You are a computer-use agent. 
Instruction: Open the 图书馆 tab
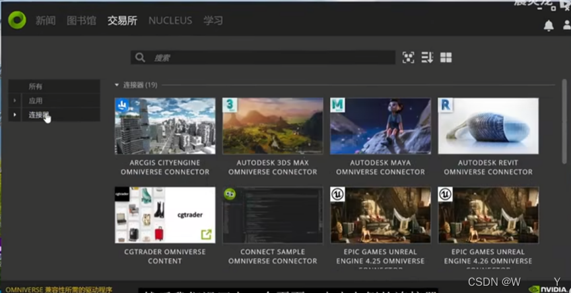click(x=82, y=20)
